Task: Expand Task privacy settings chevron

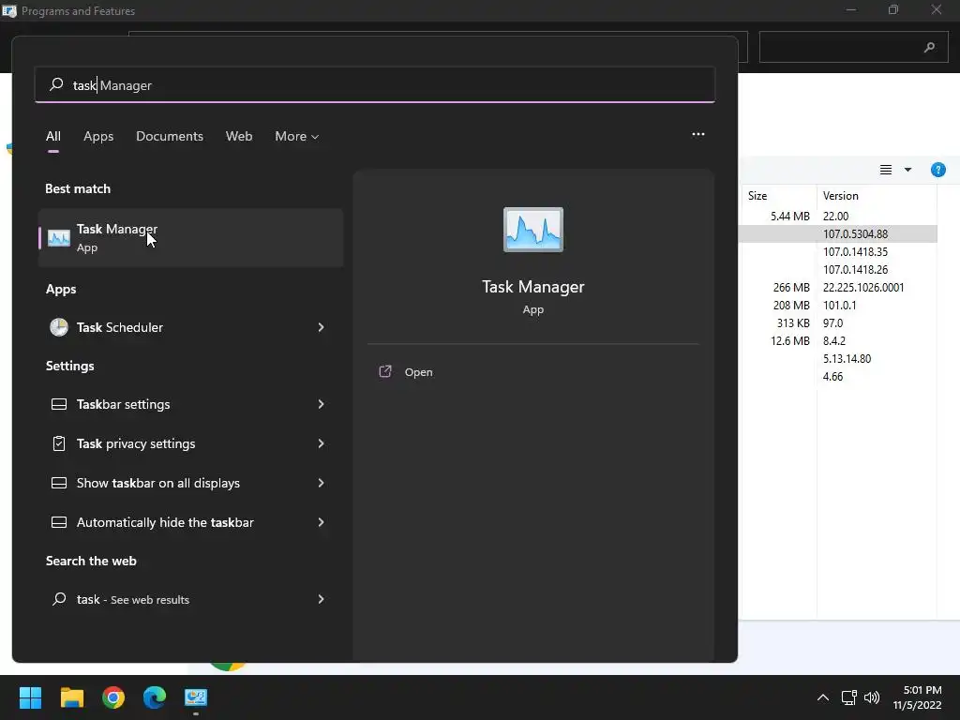Action: pos(321,443)
